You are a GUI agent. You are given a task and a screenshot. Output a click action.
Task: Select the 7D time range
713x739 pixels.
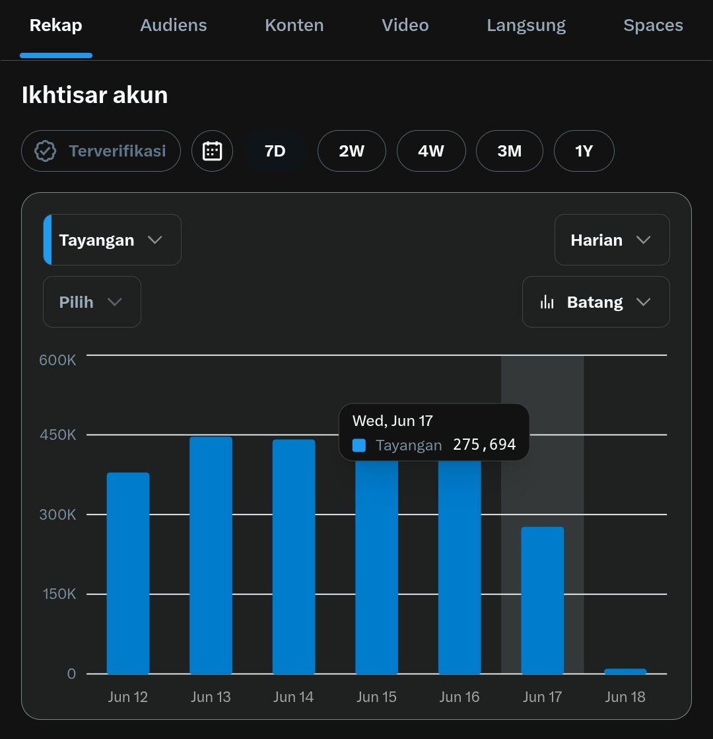pyautogui.click(x=275, y=151)
